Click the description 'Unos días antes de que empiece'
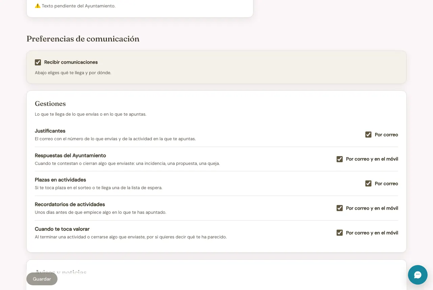This screenshot has height=290, width=433. click(x=100, y=212)
